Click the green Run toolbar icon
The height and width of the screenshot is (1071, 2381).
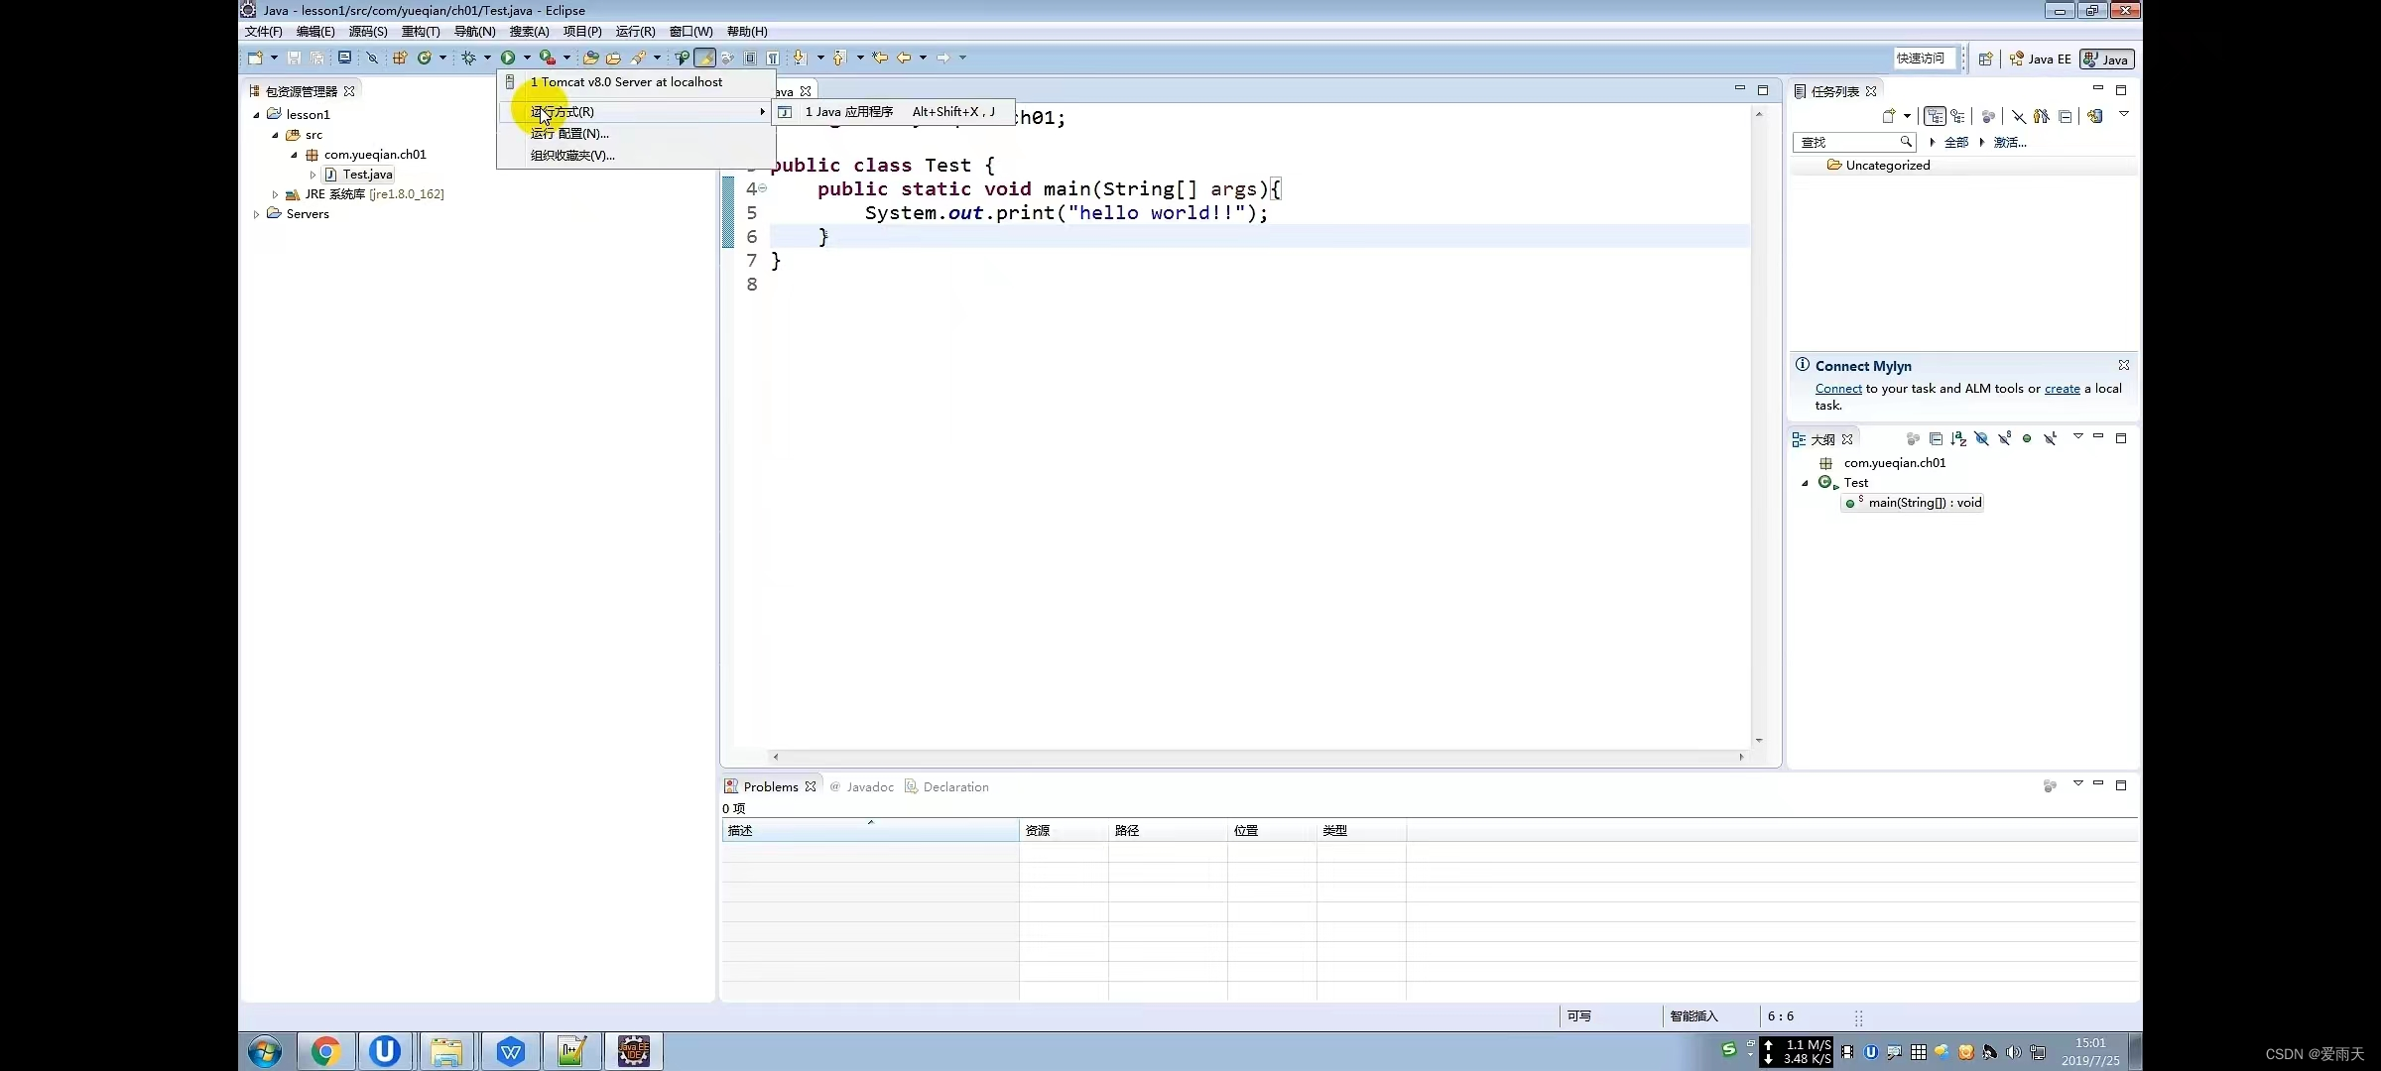tap(508, 59)
